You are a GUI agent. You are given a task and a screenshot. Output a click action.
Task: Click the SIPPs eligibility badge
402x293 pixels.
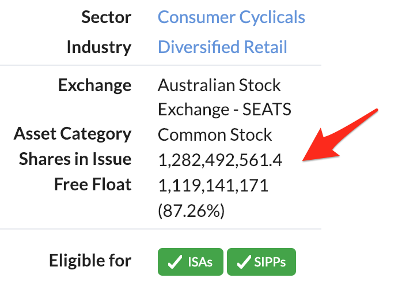[261, 262]
